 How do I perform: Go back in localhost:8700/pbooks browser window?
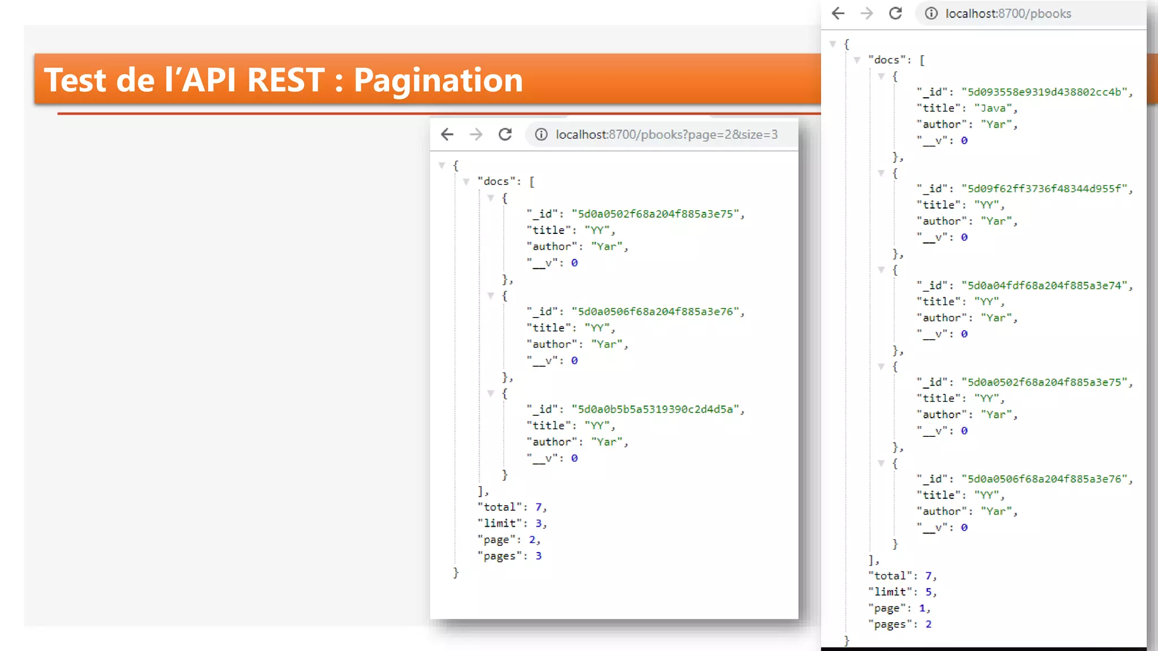[838, 14]
